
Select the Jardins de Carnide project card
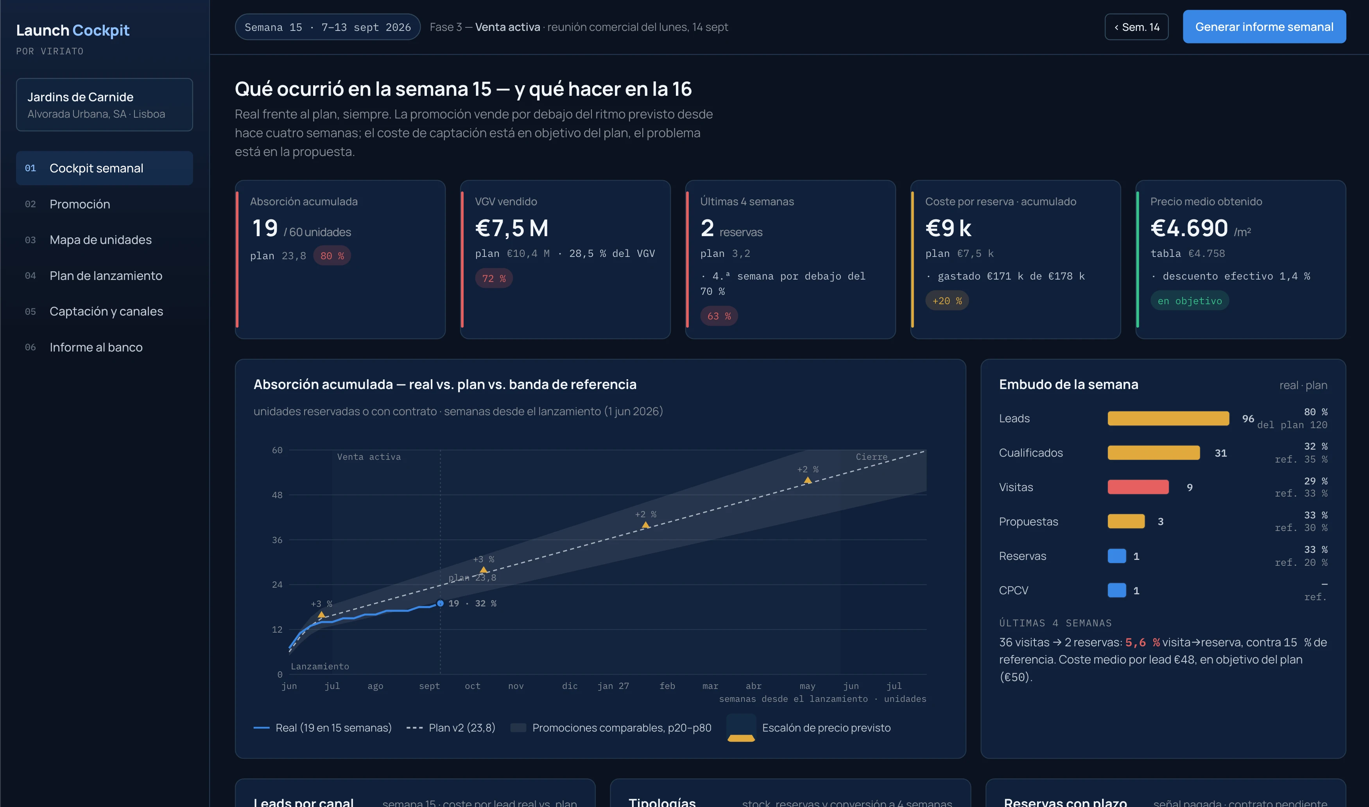[104, 104]
